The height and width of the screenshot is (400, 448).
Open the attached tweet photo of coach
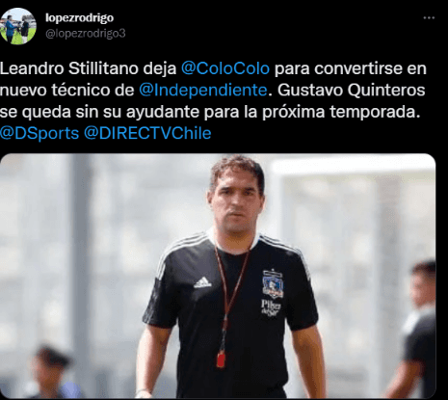pyautogui.click(x=218, y=277)
